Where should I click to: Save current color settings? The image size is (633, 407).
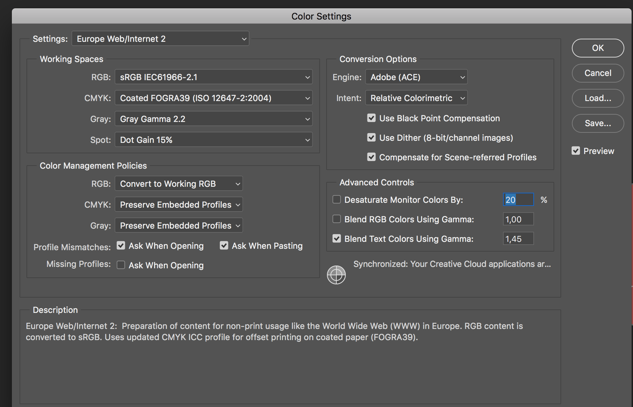(597, 123)
